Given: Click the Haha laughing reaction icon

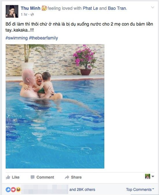Looking at the screenshot, I should [x=18, y=190].
